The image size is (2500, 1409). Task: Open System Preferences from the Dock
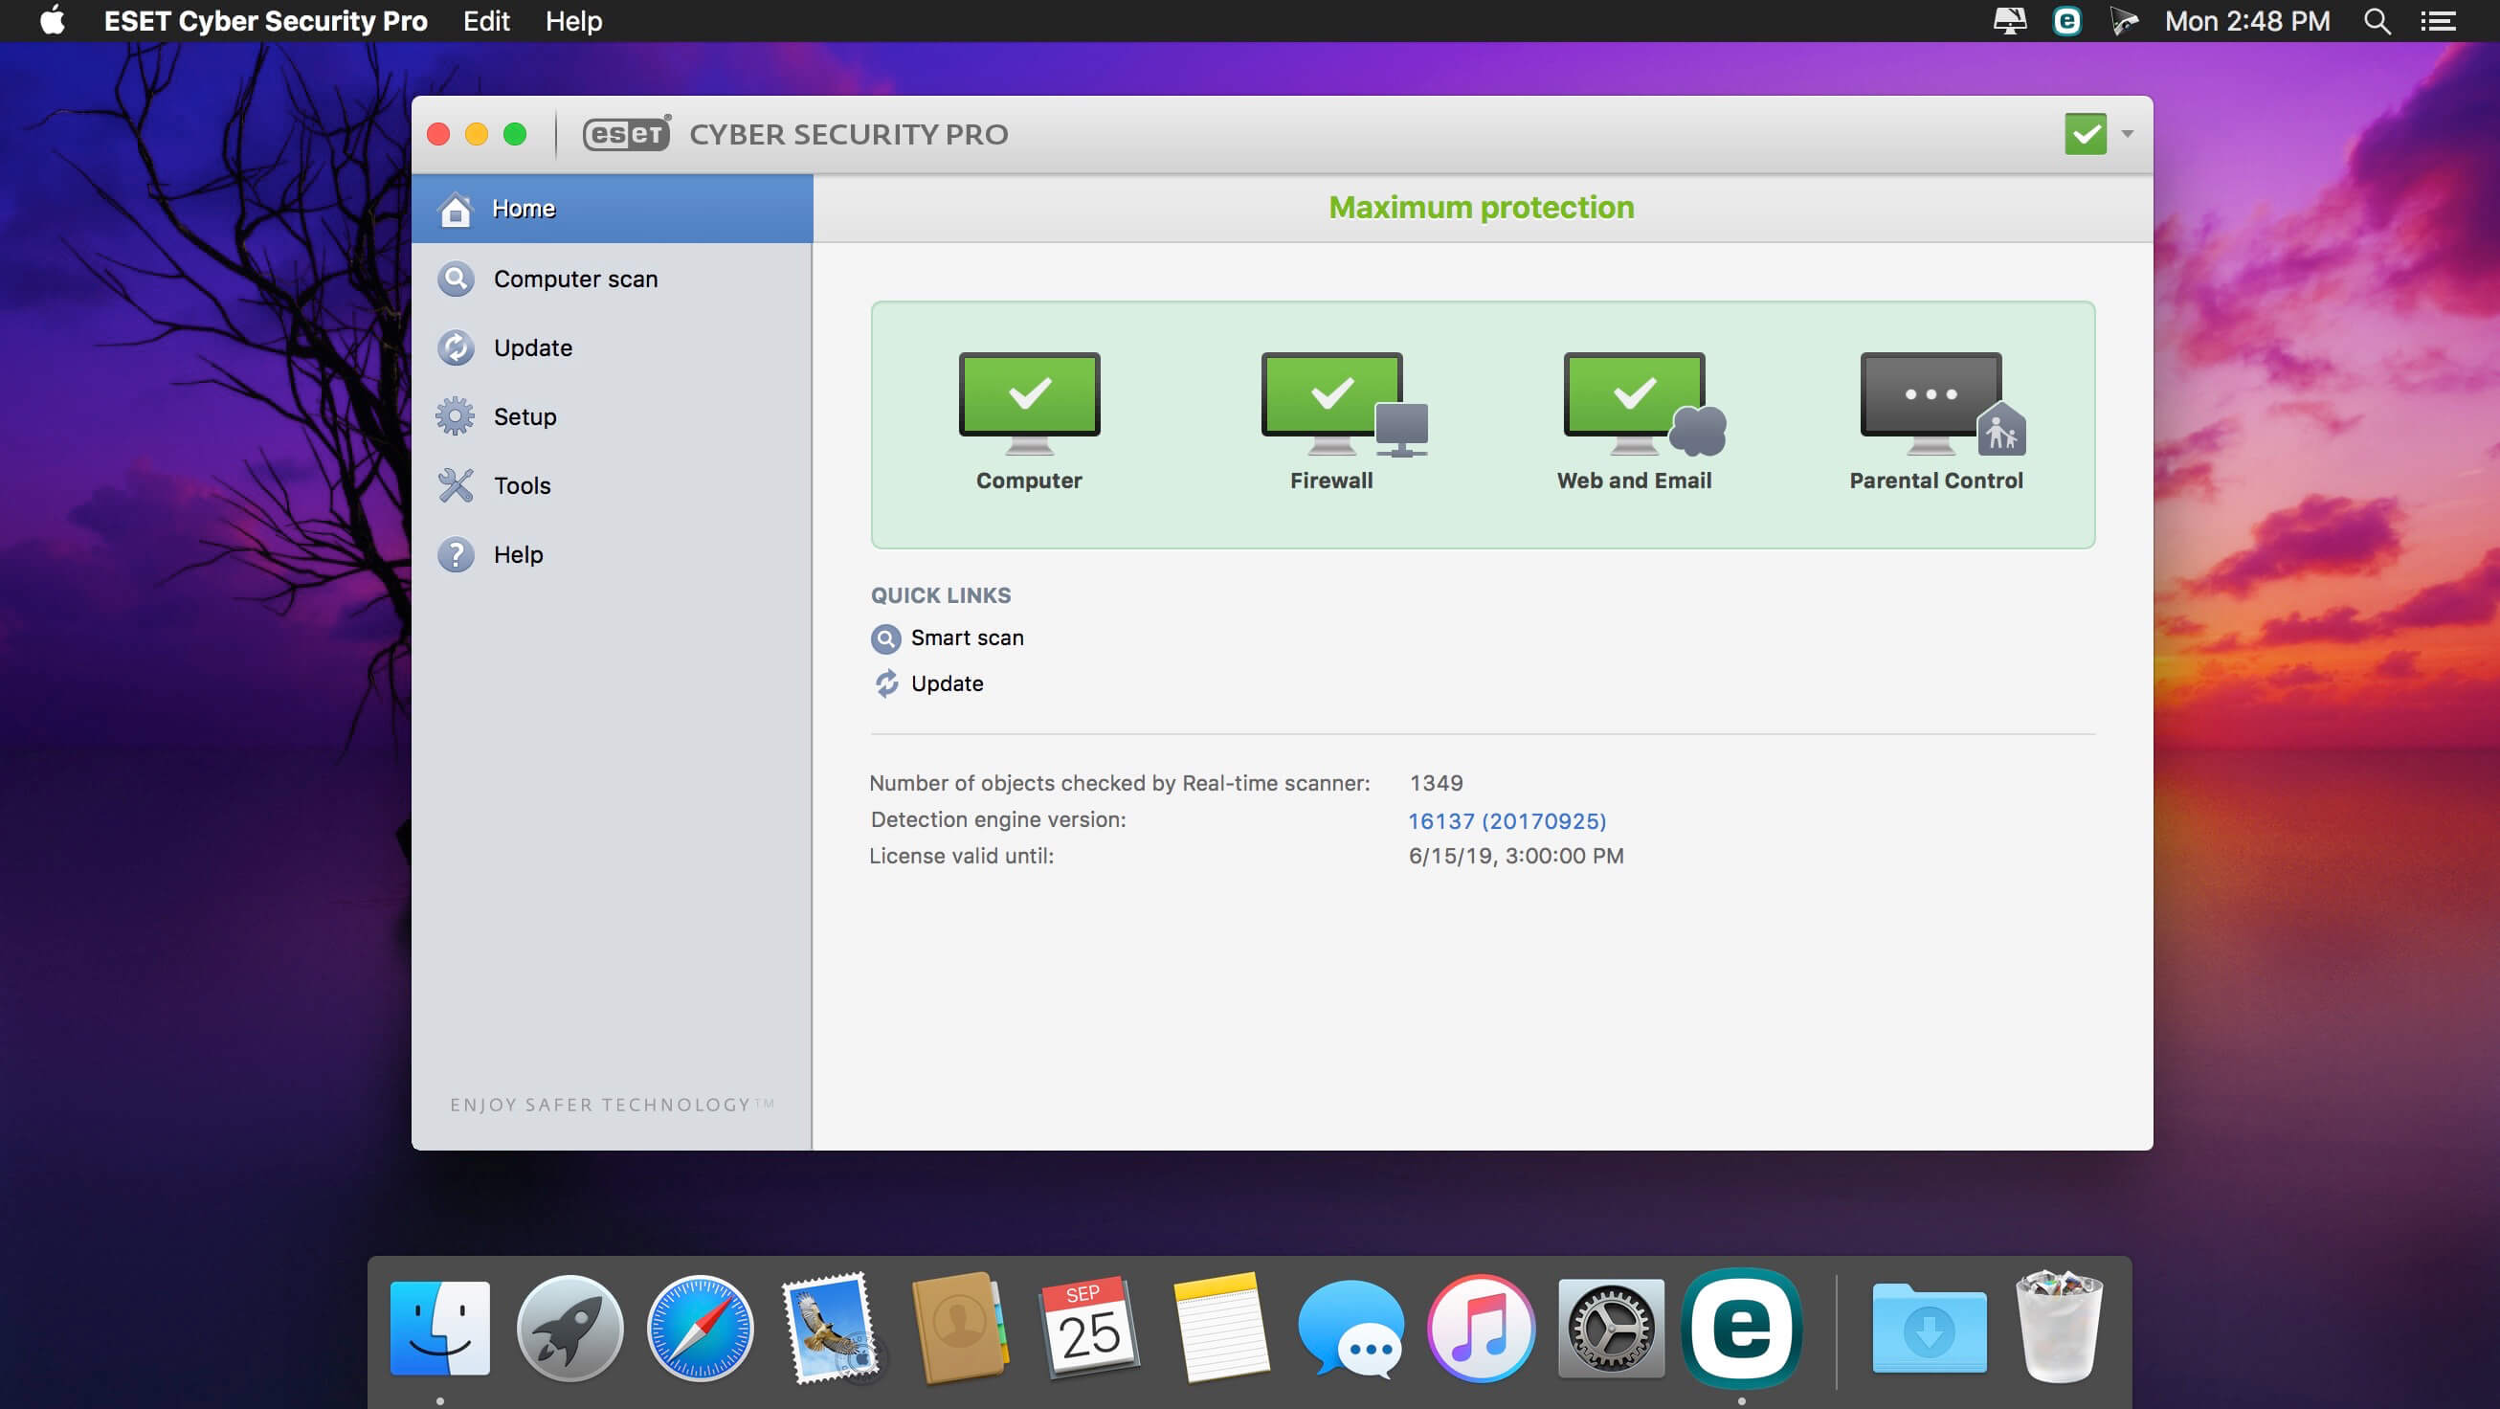coord(1611,1328)
